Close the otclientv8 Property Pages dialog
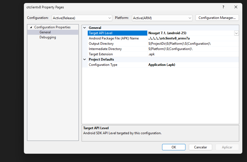This screenshot has width=247, height=162. (236, 7)
